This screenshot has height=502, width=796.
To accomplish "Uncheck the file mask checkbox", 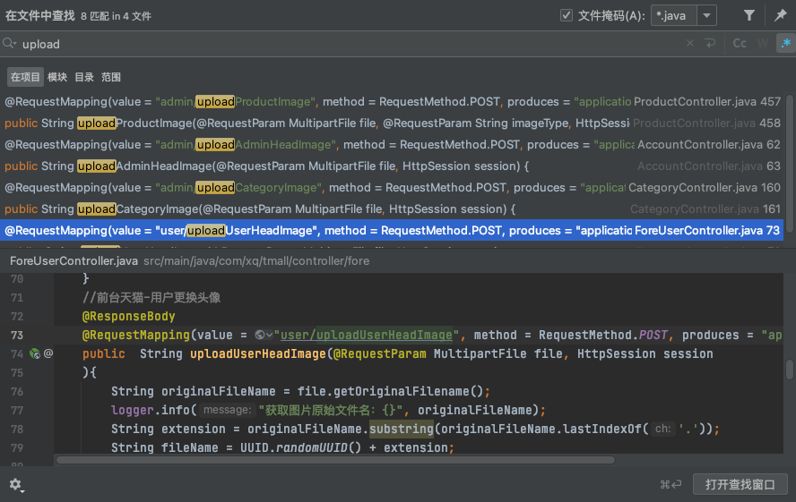I will tap(567, 15).
